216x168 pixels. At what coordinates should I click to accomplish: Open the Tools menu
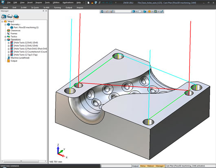(47, 2)
